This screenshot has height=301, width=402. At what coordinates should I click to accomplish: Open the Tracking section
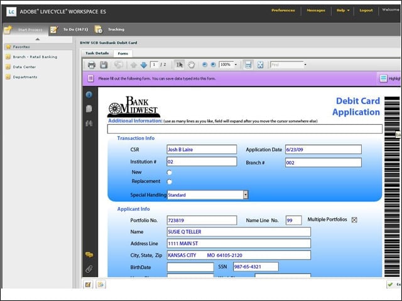(109, 29)
